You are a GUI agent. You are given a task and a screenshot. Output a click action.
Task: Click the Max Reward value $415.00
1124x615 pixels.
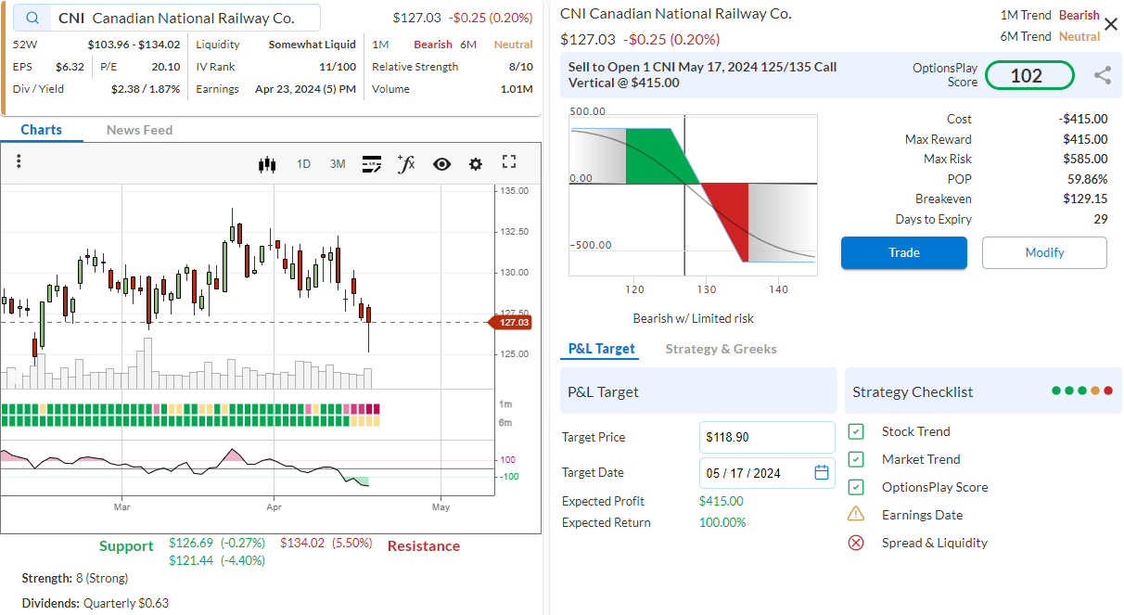coord(1085,139)
